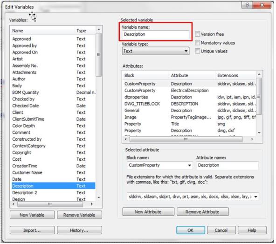Image resolution: width=276 pixels, height=244 pixels.
Task: Select the Author variable
Action: click(53, 79)
